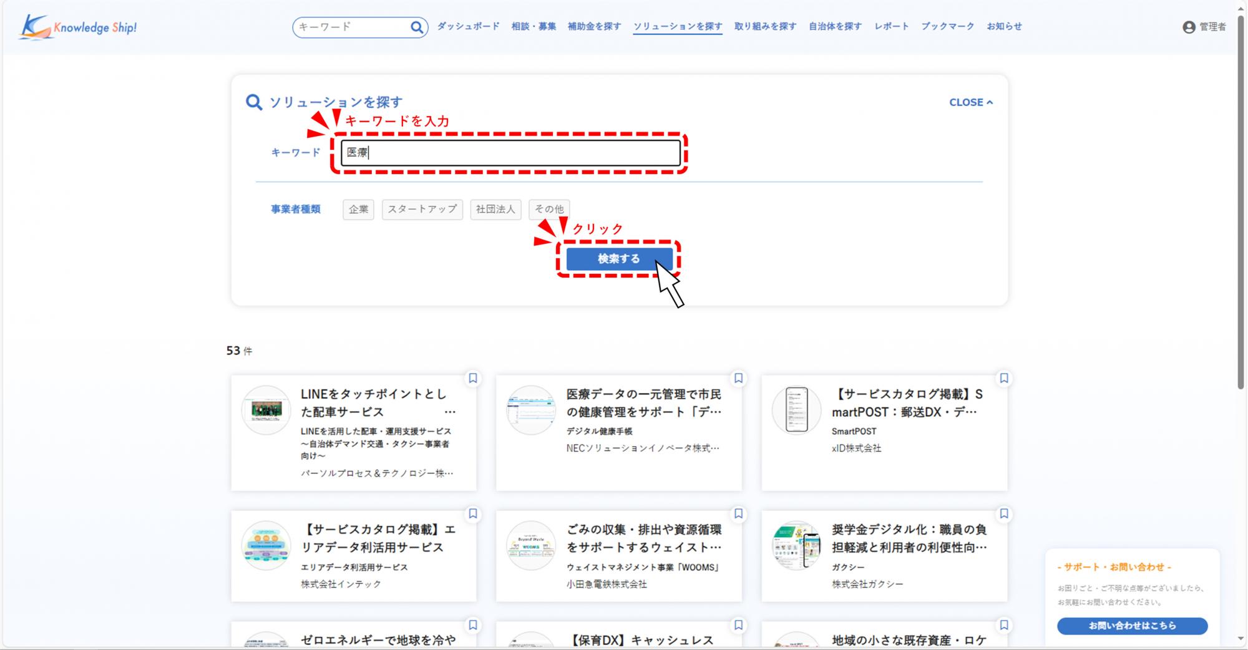Open 補助金を探す menu
This screenshot has height=650, width=1248.
tap(594, 26)
